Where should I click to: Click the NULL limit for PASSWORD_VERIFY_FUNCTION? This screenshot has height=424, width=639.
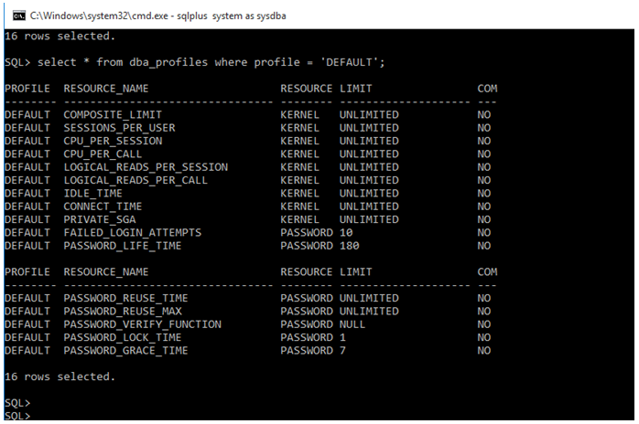pyautogui.click(x=352, y=324)
